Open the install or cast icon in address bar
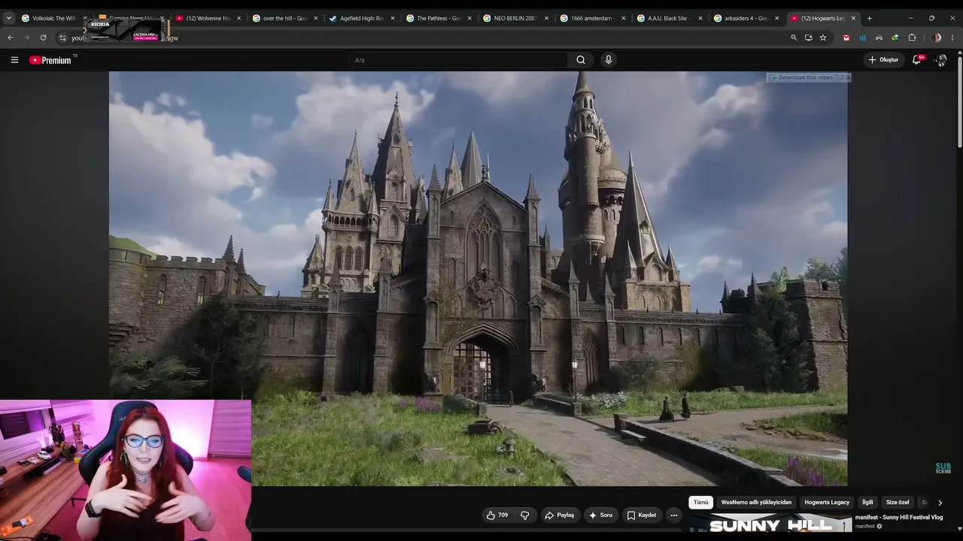The image size is (963, 541). (809, 38)
